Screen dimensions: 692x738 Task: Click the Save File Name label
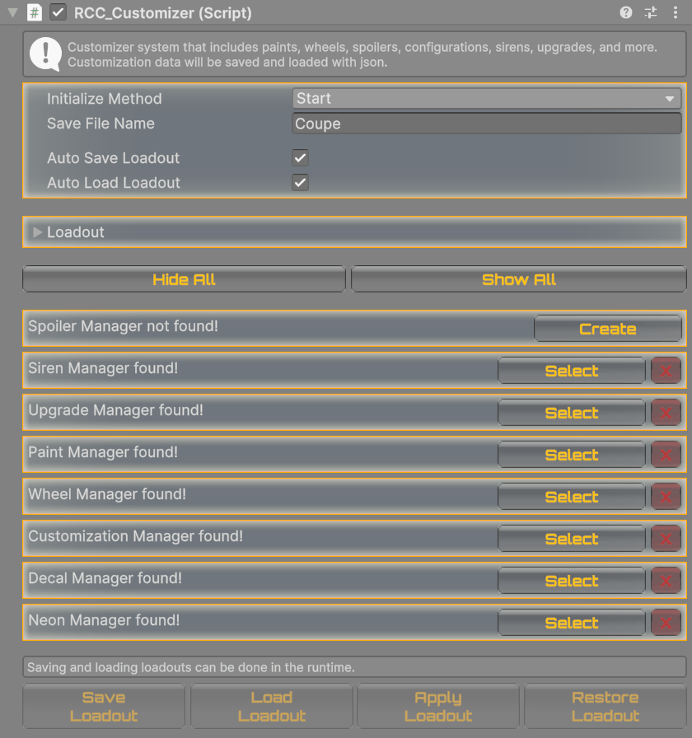pyautogui.click(x=101, y=124)
